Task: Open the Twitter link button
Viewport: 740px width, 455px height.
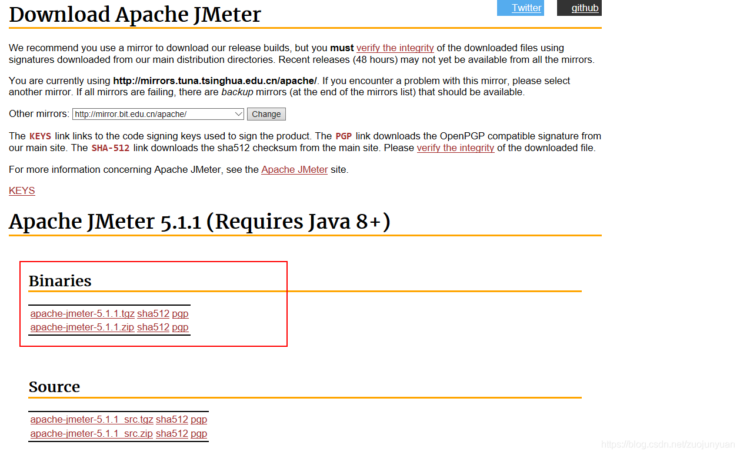Action: [x=520, y=8]
